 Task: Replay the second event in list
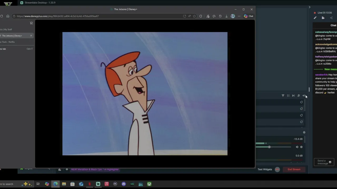click(x=301, y=109)
